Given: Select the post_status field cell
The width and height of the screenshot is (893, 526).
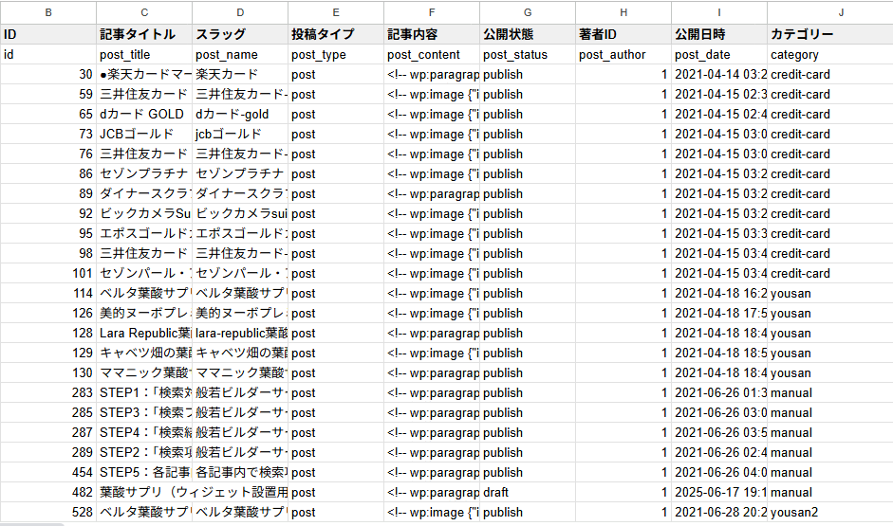Looking at the screenshot, I should pyautogui.click(x=528, y=55).
